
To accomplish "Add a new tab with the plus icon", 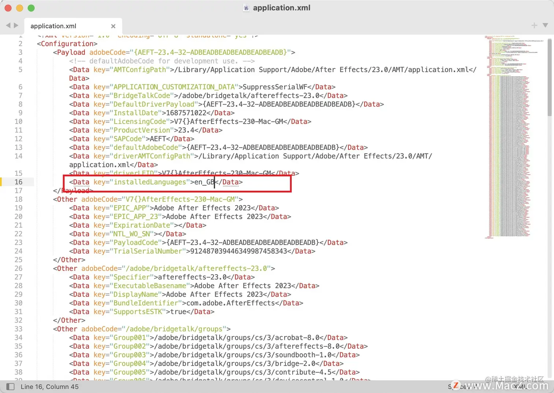I will (534, 25).
